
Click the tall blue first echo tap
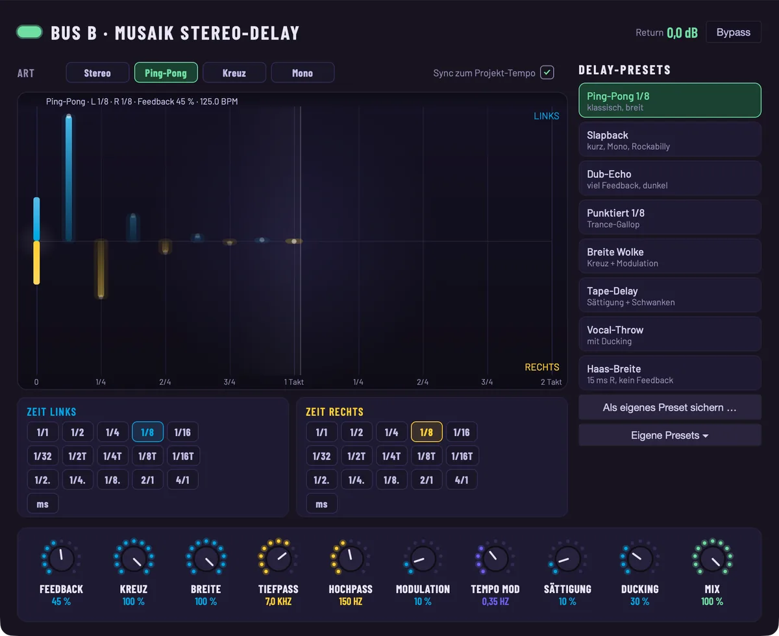coord(69,178)
